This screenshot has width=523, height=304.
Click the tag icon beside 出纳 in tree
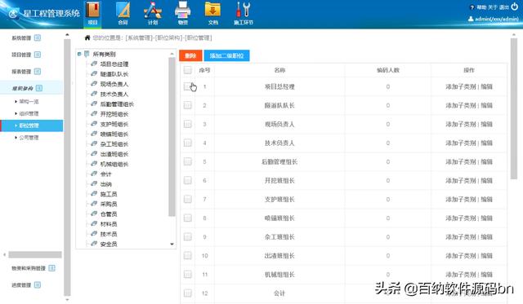(94, 183)
